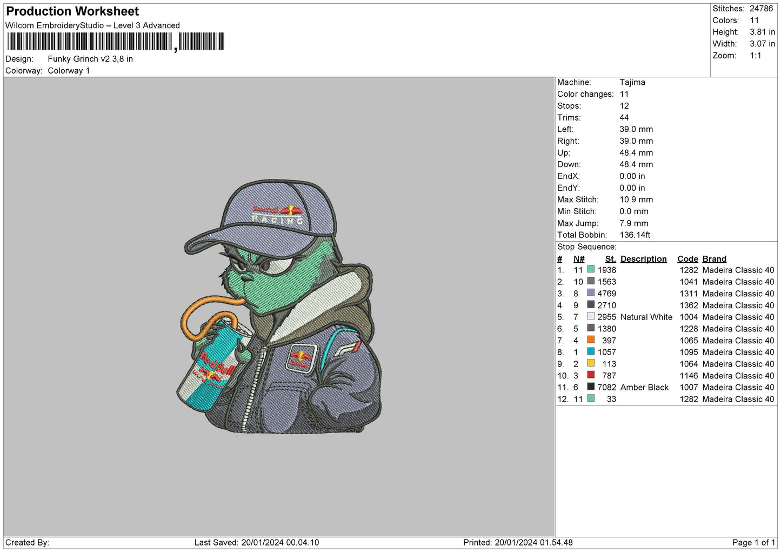Image resolution: width=781 pixels, height=552 pixels.
Task: Click the gray swatch for code 1041
Action: [591, 282]
